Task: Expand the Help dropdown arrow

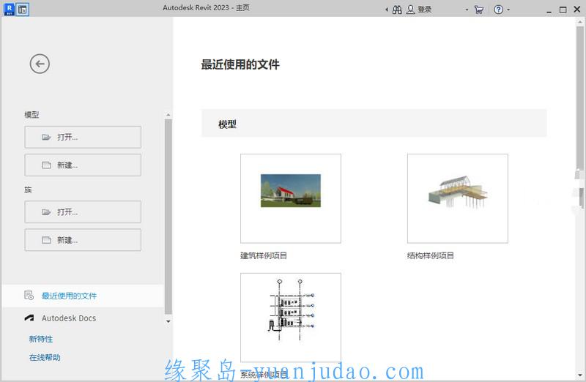Action: [x=508, y=10]
